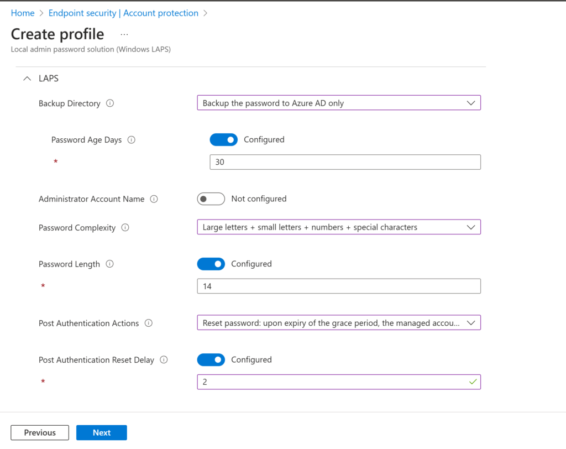
Task: Turn off the Password Length toggle
Action: 211,264
